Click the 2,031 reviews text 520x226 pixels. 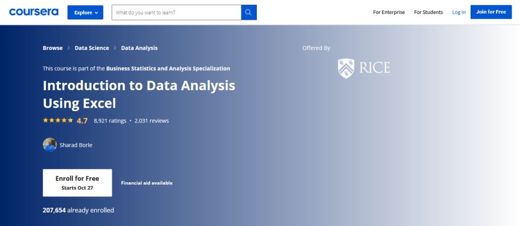151,121
